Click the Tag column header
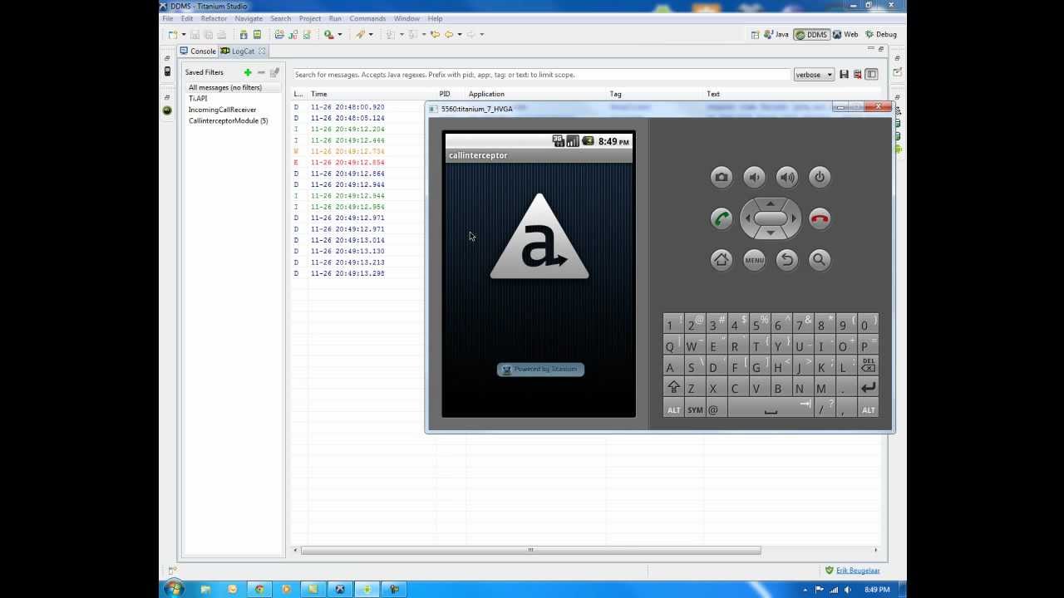Image resolution: width=1064 pixels, height=598 pixels. click(x=655, y=94)
